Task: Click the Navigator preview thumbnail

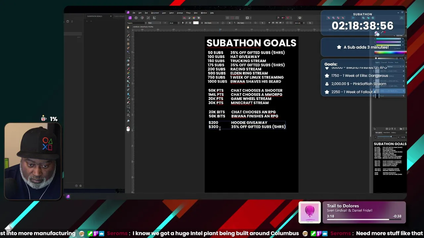Action: pyautogui.click(x=390, y=167)
